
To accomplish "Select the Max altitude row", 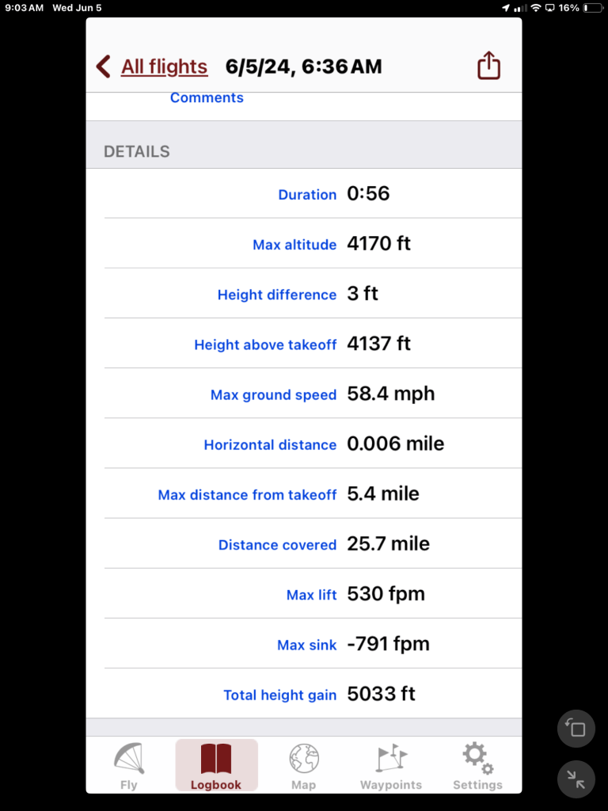I will pyautogui.click(x=313, y=245).
